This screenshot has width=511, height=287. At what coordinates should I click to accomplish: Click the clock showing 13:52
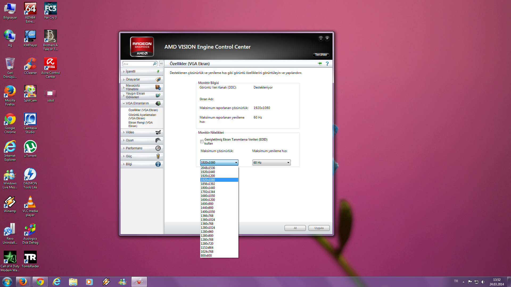pyautogui.click(x=497, y=280)
